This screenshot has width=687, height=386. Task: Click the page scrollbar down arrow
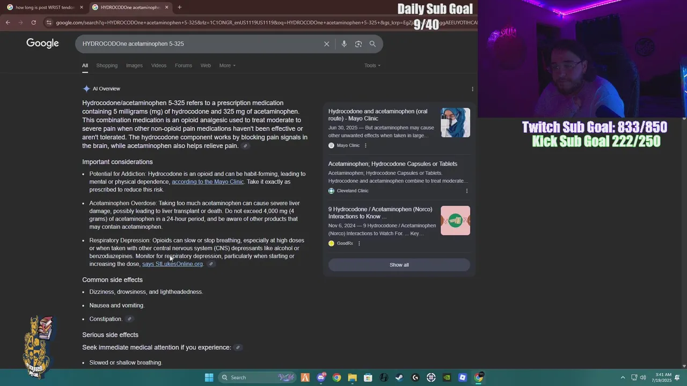(684, 366)
